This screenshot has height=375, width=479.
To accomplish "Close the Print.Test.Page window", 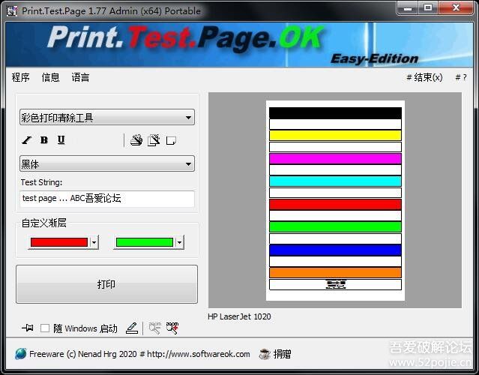I will click(456, 8).
